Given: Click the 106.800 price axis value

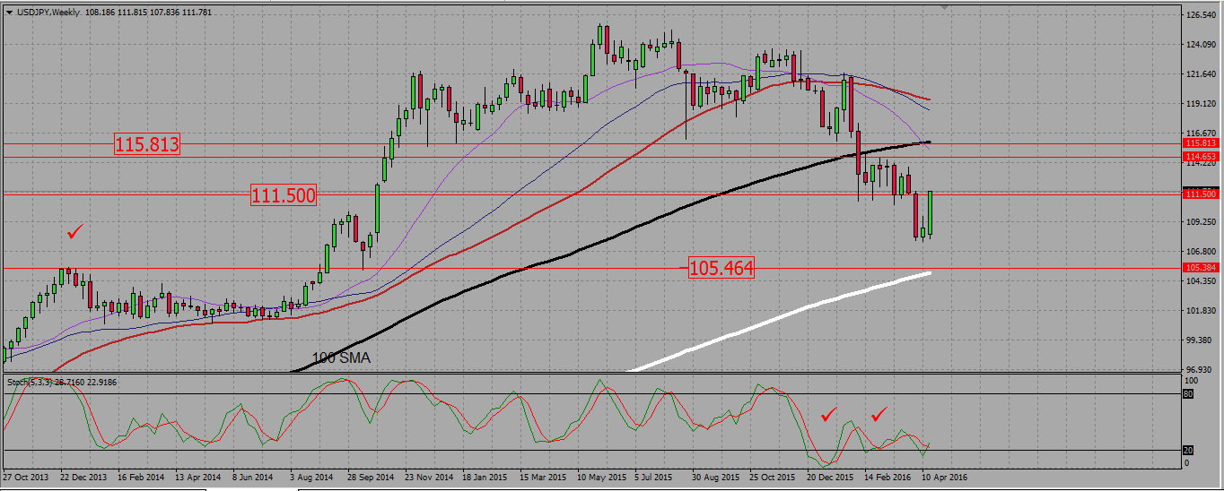Looking at the screenshot, I should (x=1201, y=252).
